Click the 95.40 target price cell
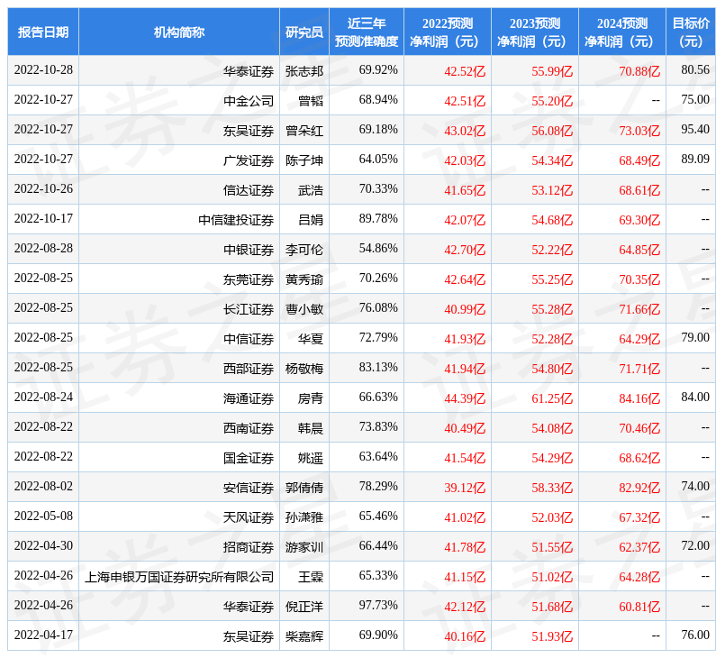The image size is (716, 658). 694,130
